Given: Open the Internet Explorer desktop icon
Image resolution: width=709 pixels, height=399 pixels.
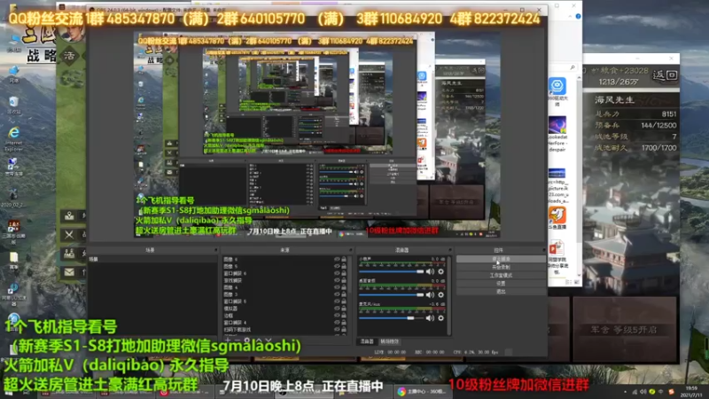Looking at the screenshot, I should [x=13, y=133].
